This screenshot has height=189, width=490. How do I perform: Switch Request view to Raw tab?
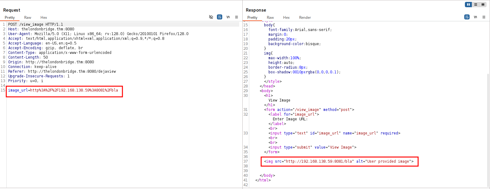(28, 18)
